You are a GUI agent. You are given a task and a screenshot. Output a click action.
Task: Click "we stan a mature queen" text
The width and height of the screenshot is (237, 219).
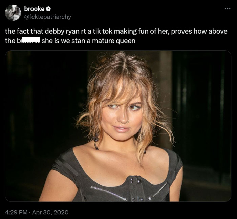[x=98, y=41]
